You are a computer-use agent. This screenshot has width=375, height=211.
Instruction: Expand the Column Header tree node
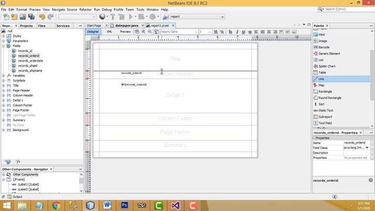tap(4, 96)
